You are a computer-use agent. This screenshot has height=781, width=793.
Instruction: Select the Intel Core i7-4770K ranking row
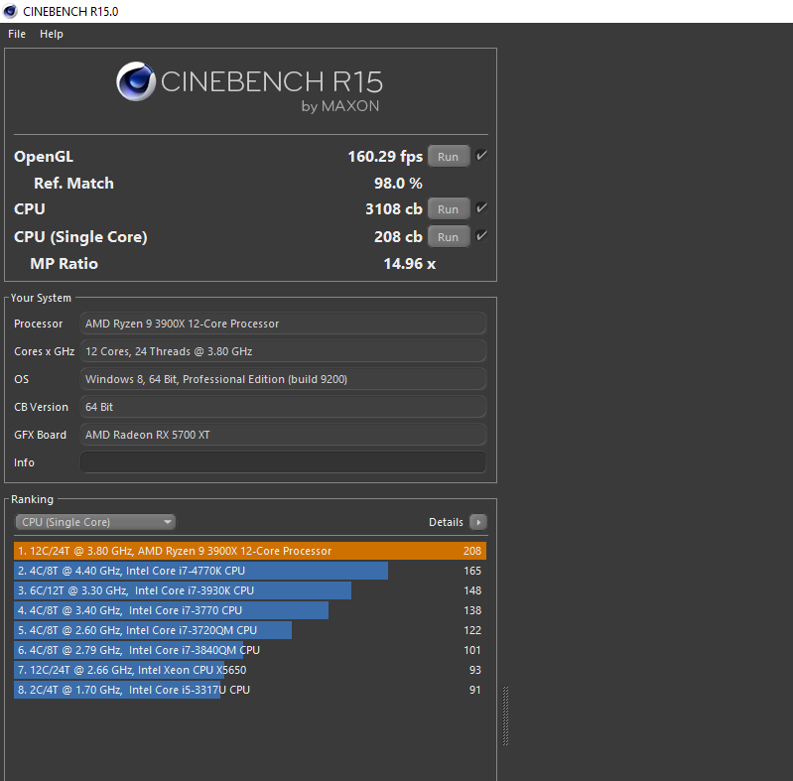[250, 571]
